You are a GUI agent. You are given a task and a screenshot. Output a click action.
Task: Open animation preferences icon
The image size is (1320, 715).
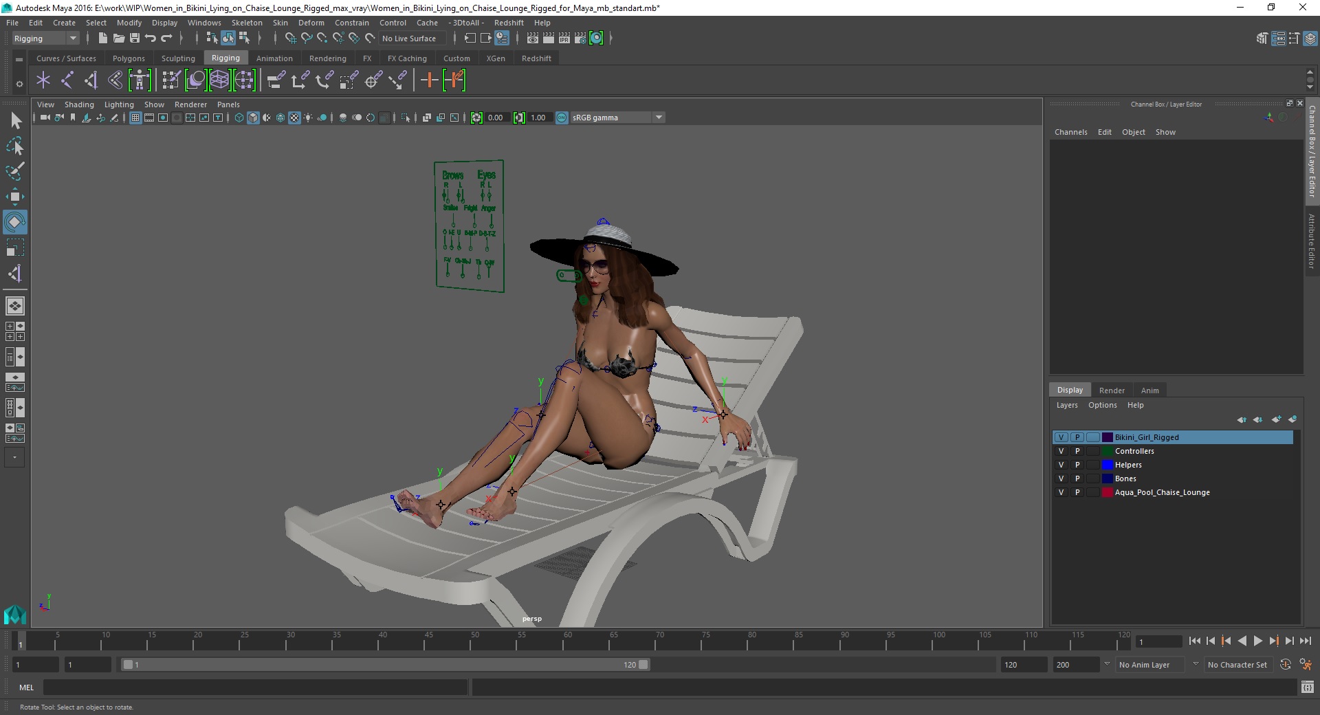(x=1306, y=665)
